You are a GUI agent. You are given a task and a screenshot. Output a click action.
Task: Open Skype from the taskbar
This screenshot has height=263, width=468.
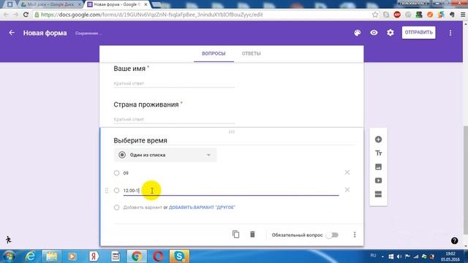click(x=179, y=256)
